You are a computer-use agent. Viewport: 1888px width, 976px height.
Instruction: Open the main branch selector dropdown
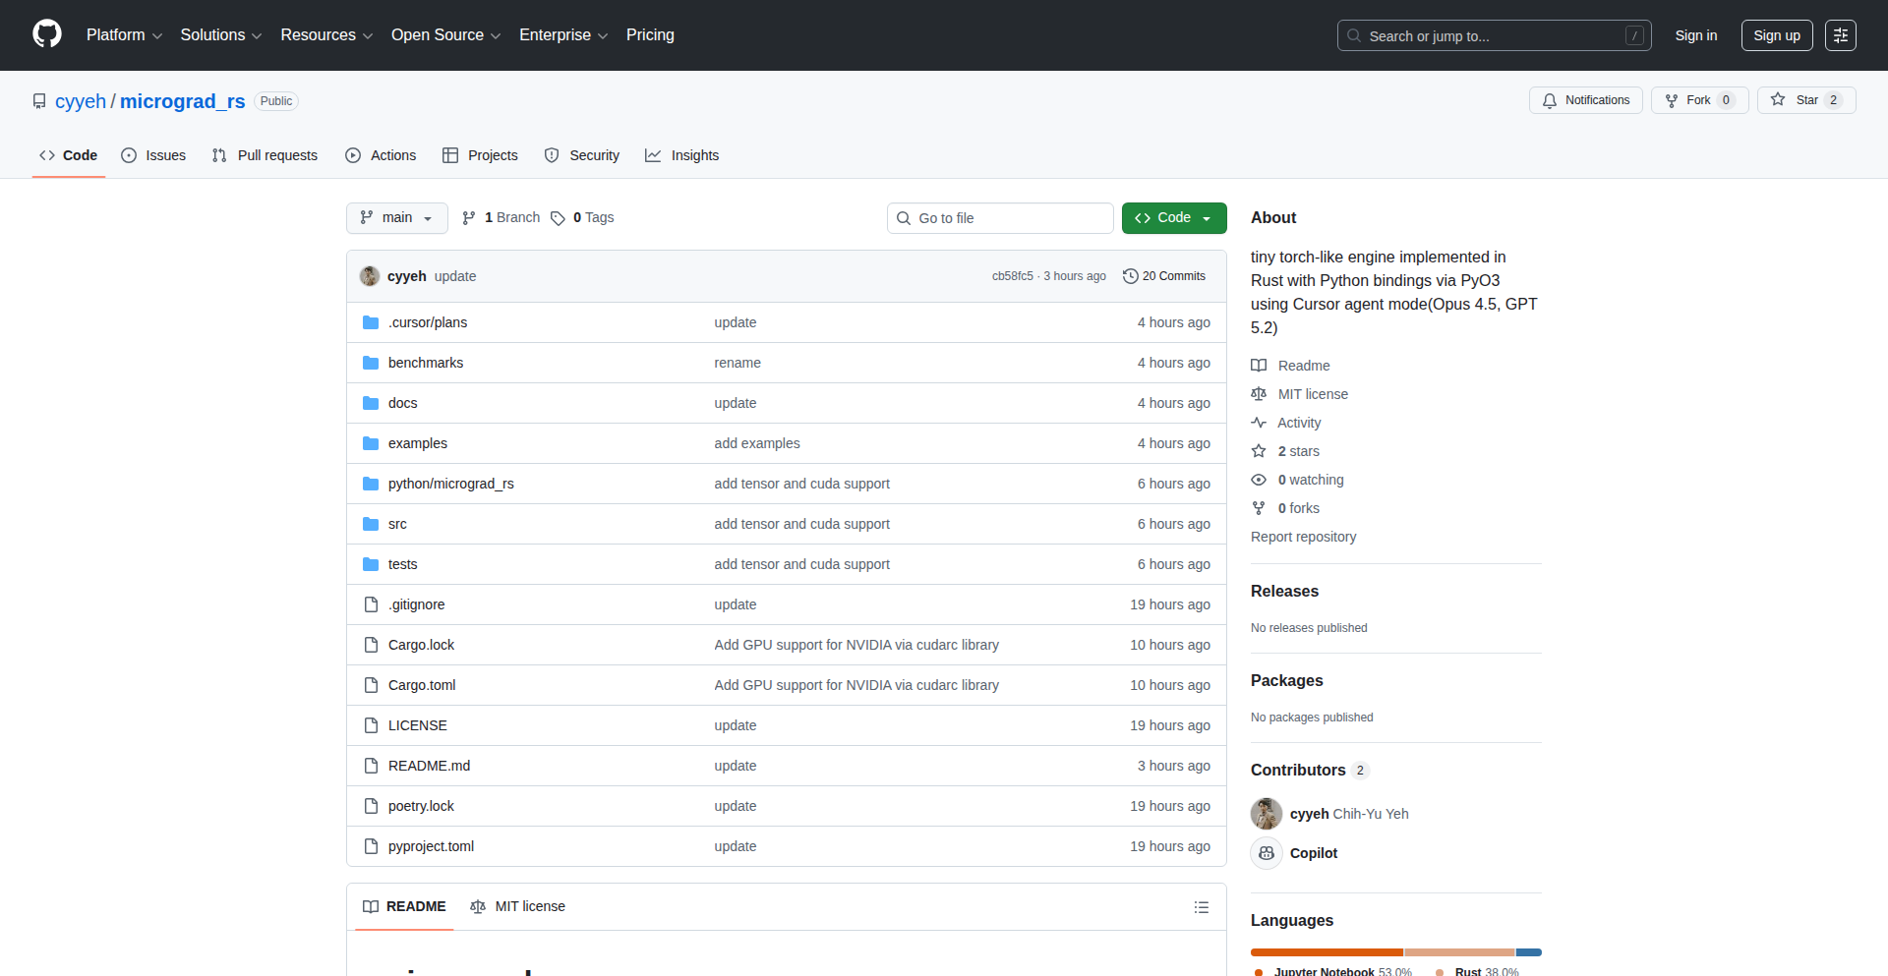click(x=396, y=217)
